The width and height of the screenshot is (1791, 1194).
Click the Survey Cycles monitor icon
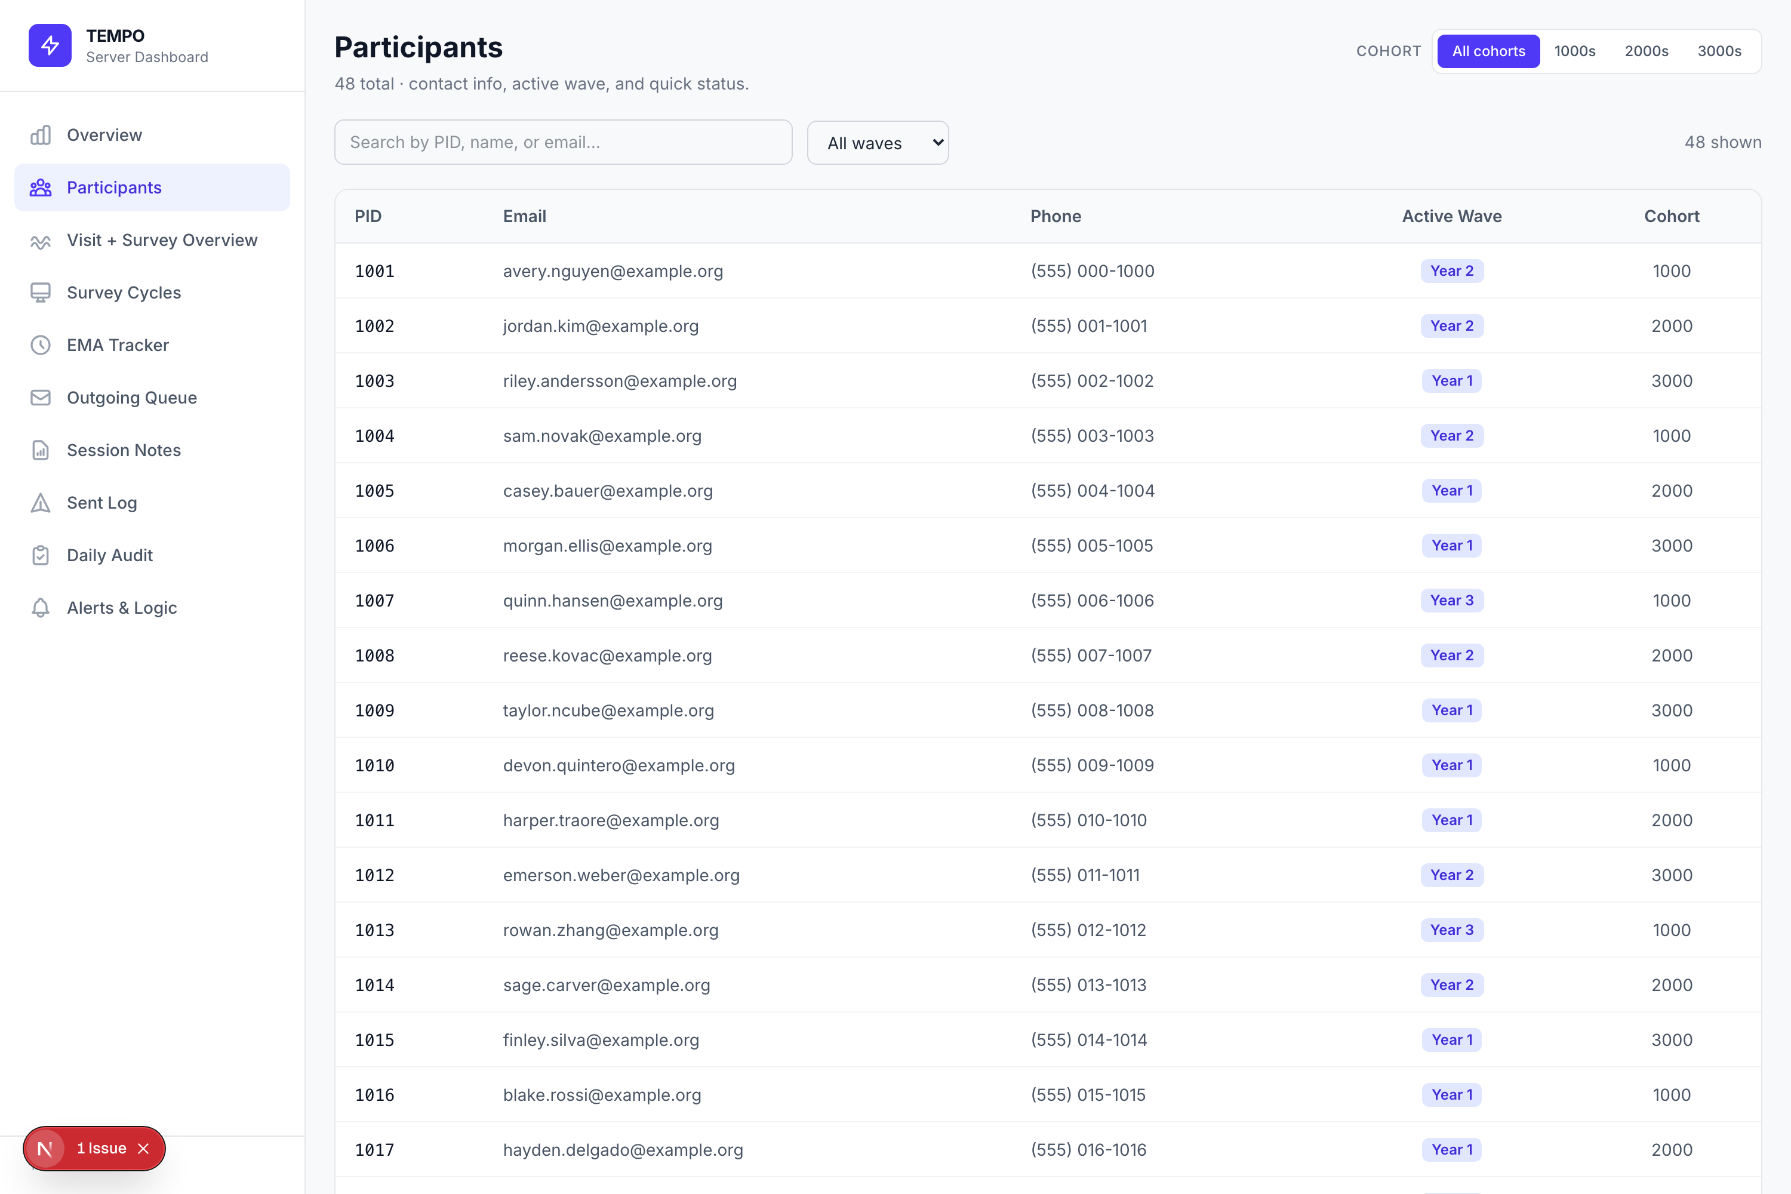click(x=41, y=293)
